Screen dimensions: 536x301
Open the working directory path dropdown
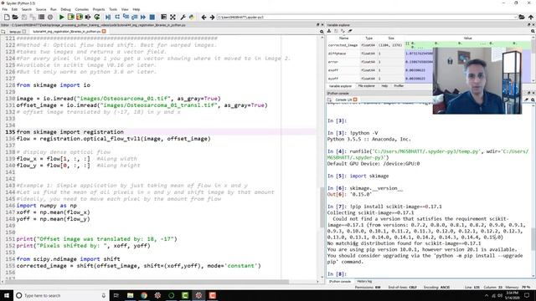515,17
